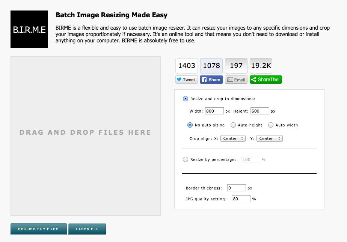347x242 pixels.
Task: Click the tweet counter showing 1403
Action: click(186, 65)
